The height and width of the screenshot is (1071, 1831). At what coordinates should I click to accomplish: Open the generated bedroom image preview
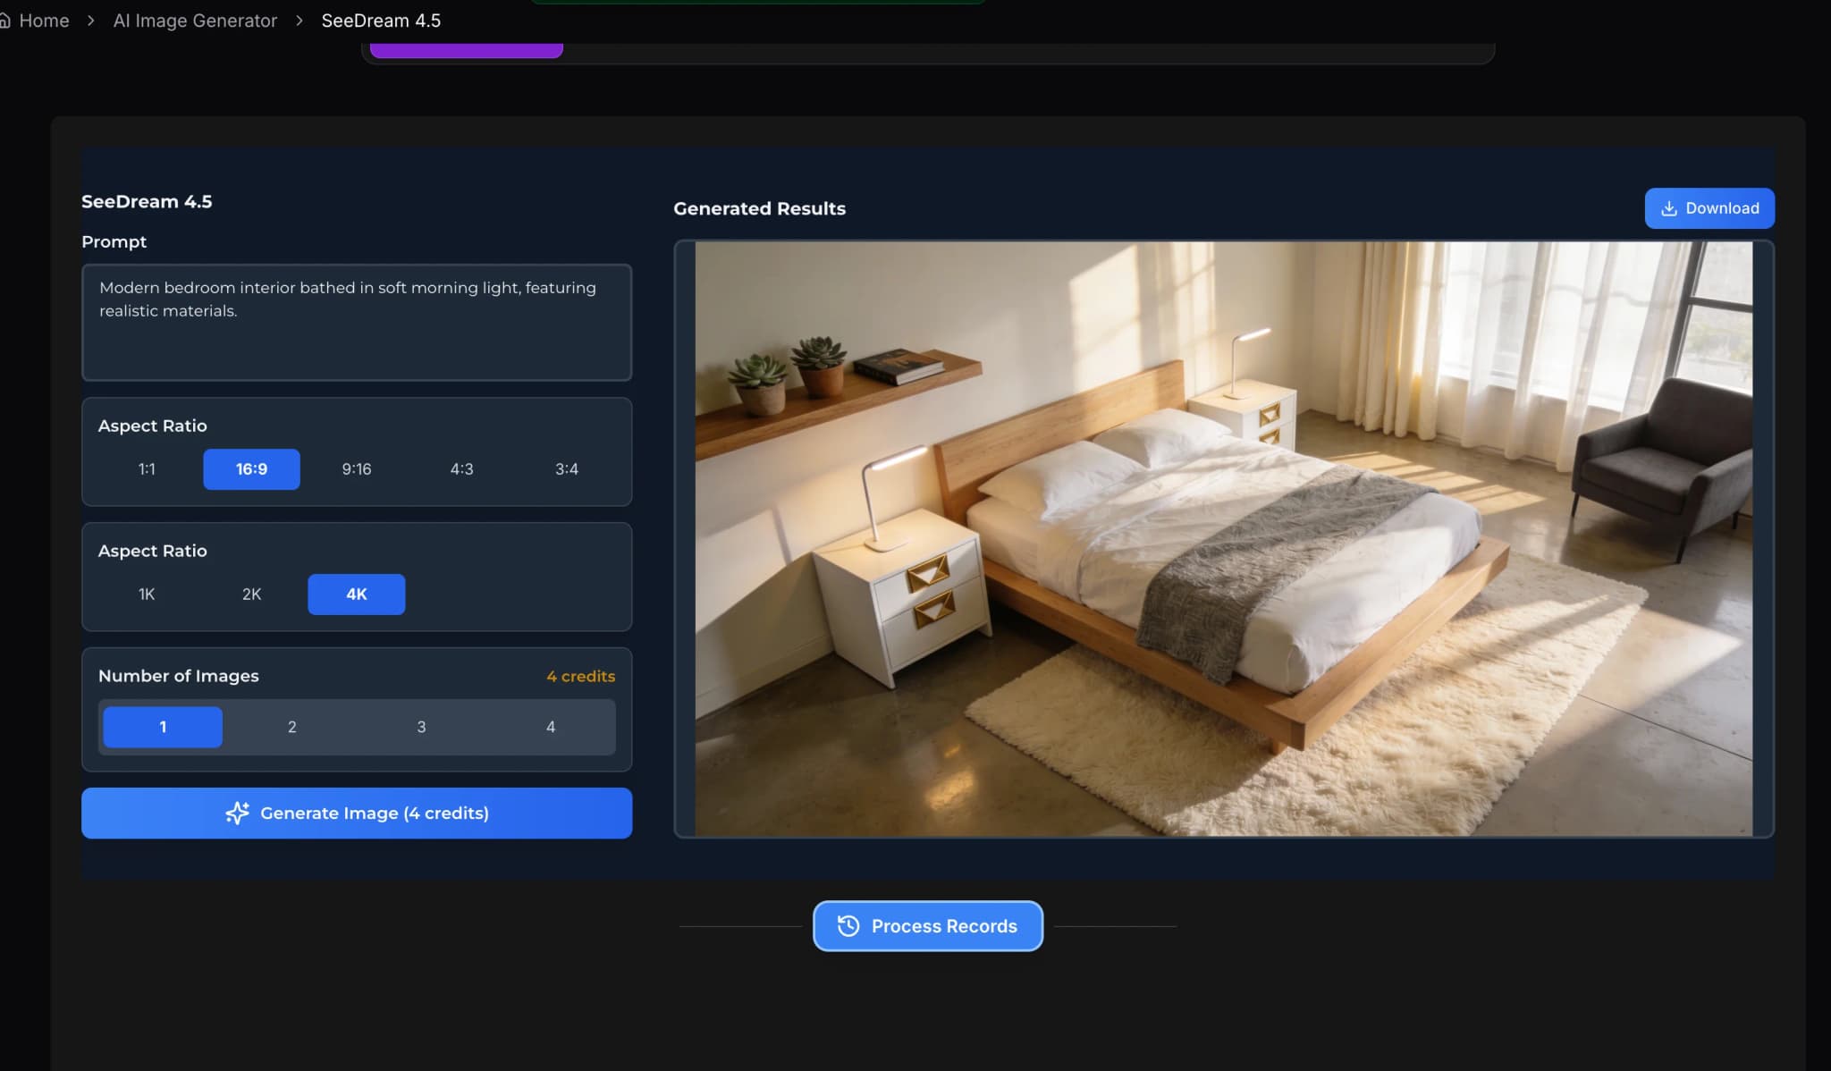(1223, 538)
